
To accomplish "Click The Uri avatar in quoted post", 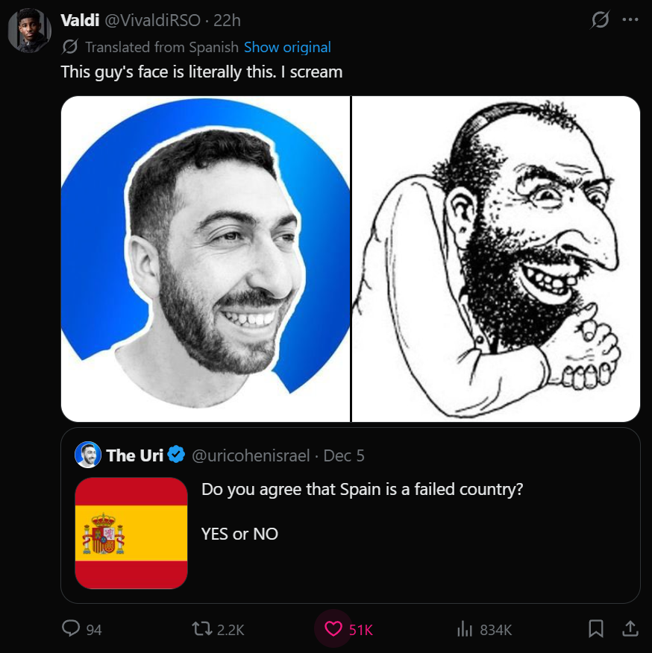I will click(x=88, y=455).
